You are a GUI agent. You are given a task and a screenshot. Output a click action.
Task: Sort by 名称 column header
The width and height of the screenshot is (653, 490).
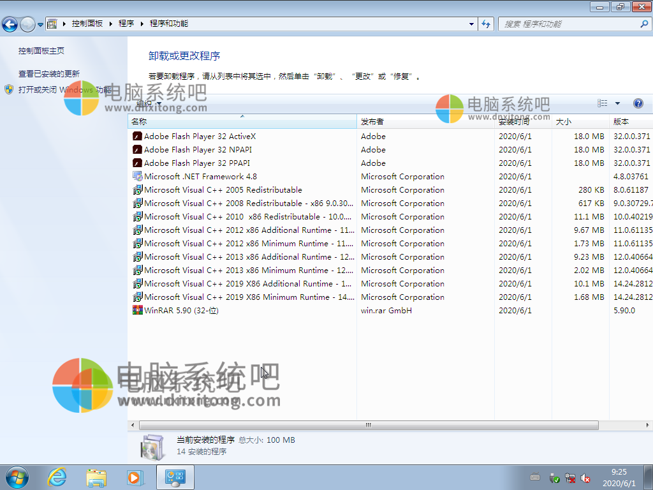(242, 122)
